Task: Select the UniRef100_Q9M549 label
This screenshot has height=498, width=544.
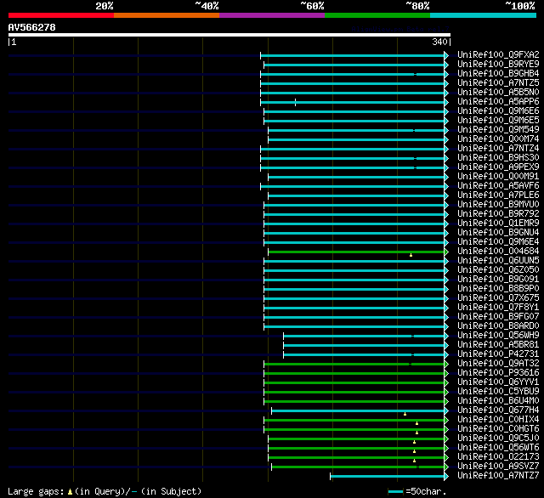Action: click(498, 130)
